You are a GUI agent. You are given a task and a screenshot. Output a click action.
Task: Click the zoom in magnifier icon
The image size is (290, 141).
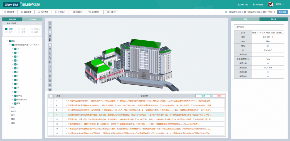click(x=50, y=54)
